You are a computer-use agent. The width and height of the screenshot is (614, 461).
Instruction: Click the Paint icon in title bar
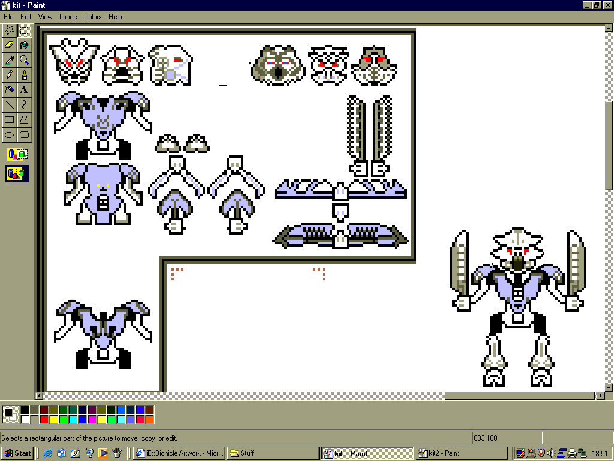point(5,5)
